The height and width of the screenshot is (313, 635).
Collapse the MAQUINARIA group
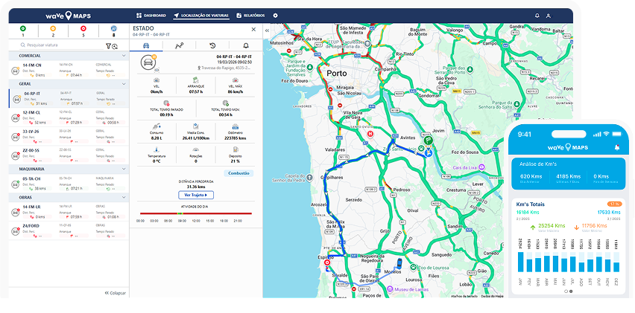[123, 169]
